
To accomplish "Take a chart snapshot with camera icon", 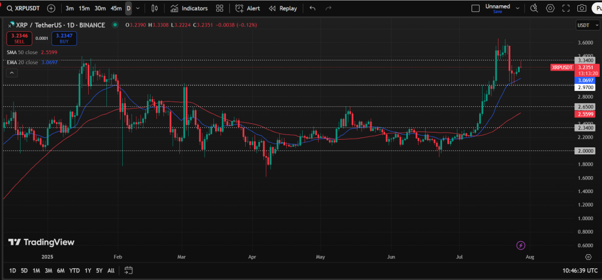I will tap(582, 8).
